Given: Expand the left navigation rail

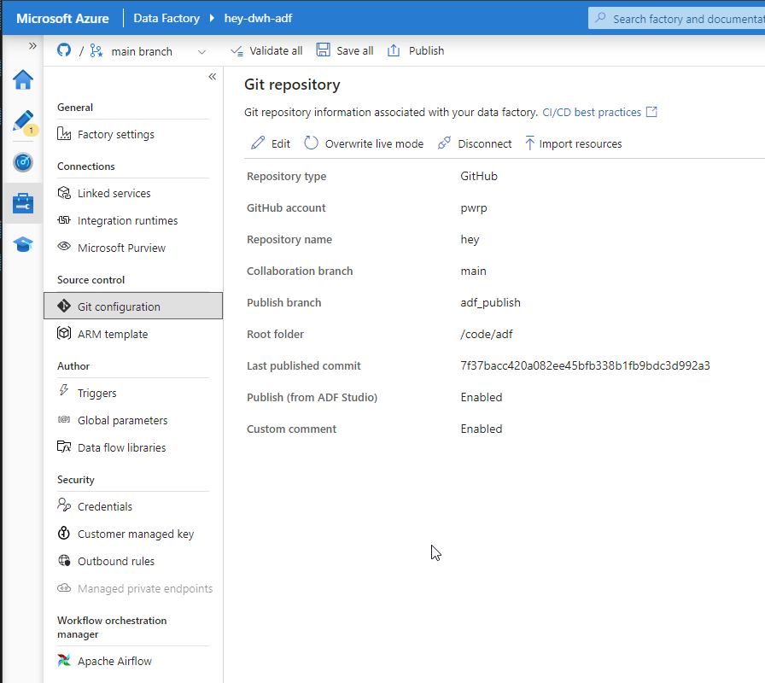Looking at the screenshot, I should [32, 46].
